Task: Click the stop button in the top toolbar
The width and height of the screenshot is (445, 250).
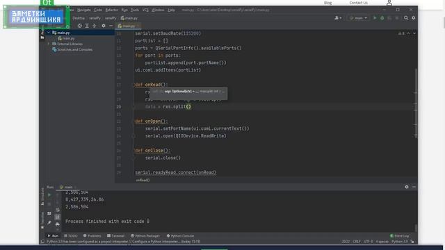Action: coord(397,18)
